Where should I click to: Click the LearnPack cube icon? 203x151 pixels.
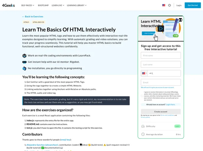24,56
